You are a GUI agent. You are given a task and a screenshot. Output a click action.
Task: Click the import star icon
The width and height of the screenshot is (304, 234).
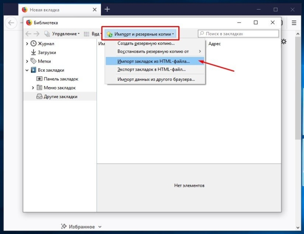[110, 34]
